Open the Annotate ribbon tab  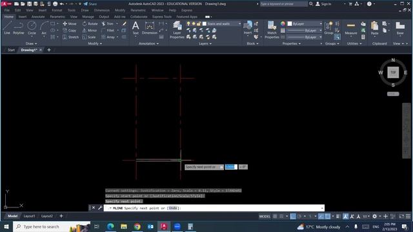(x=38, y=17)
